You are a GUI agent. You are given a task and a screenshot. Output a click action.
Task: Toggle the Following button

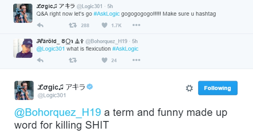(x=218, y=88)
